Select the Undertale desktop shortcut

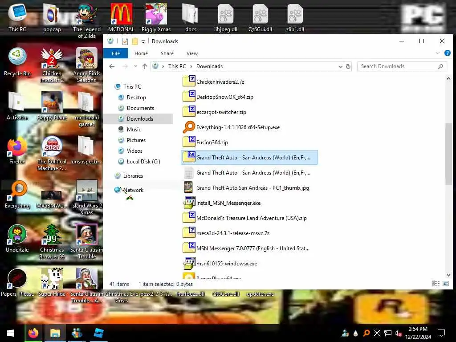click(x=17, y=238)
